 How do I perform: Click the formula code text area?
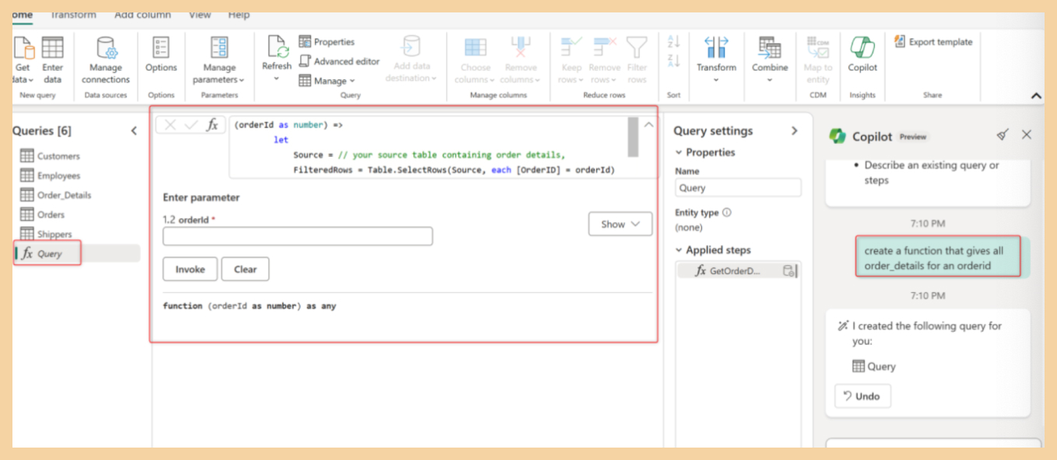[428, 147]
